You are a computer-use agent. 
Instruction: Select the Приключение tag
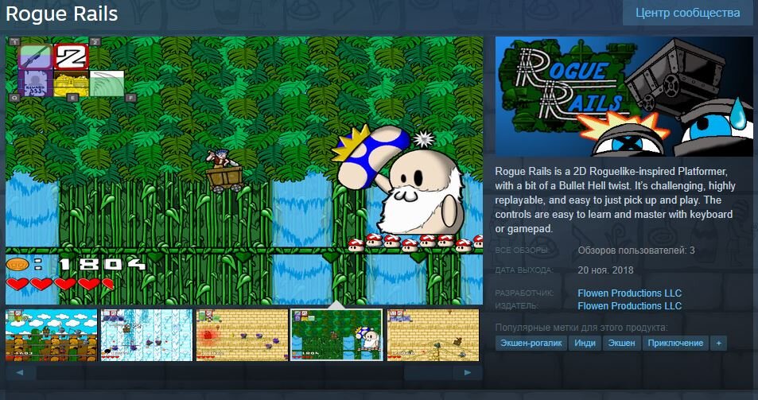[675, 343]
